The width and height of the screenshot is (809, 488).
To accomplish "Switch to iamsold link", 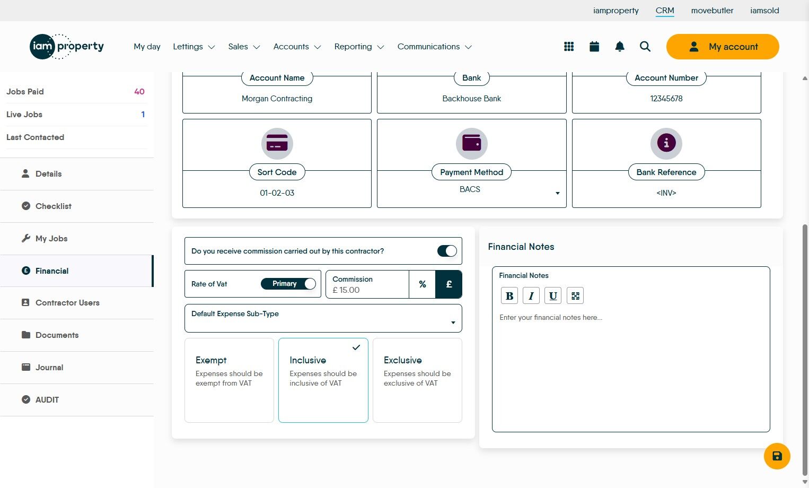I will [764, 11].
